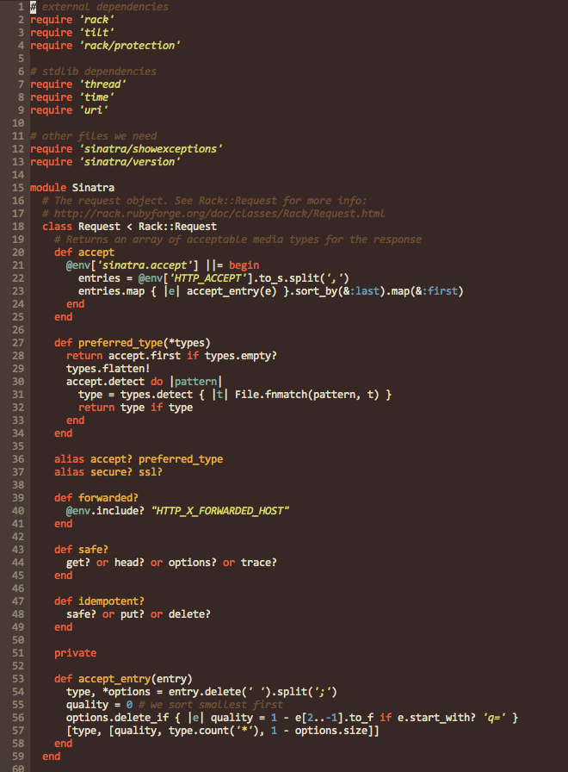This screenshot has height=772, width=568.
Task: Click '*options' on line 54
Action: coord(127,692)
